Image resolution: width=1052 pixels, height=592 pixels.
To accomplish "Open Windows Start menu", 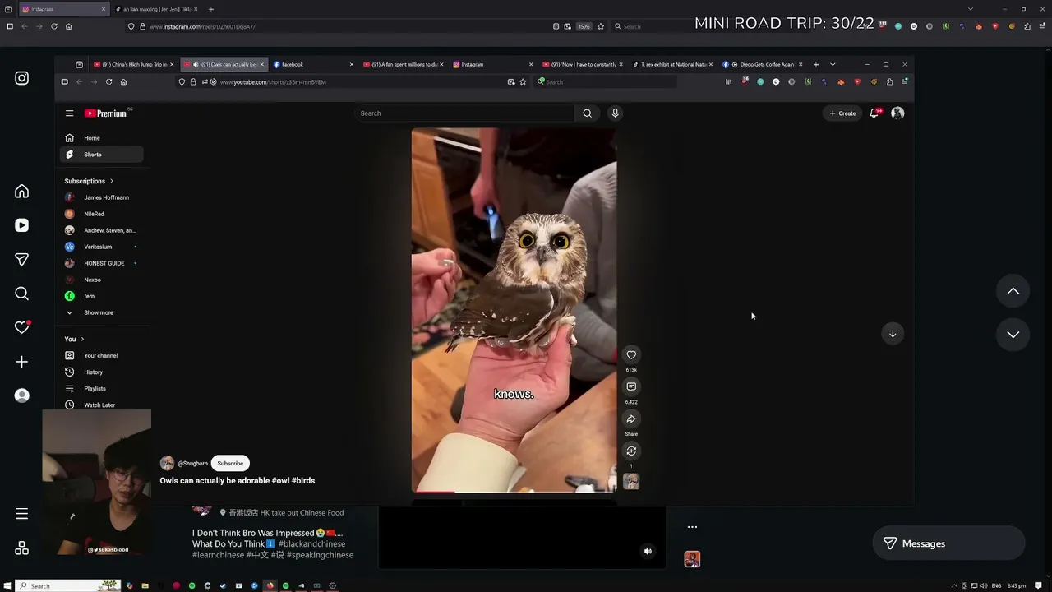I will tap(7, 586).
